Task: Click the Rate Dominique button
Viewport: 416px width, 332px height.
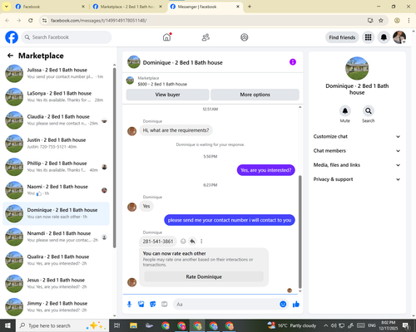Action: [204, 276]
